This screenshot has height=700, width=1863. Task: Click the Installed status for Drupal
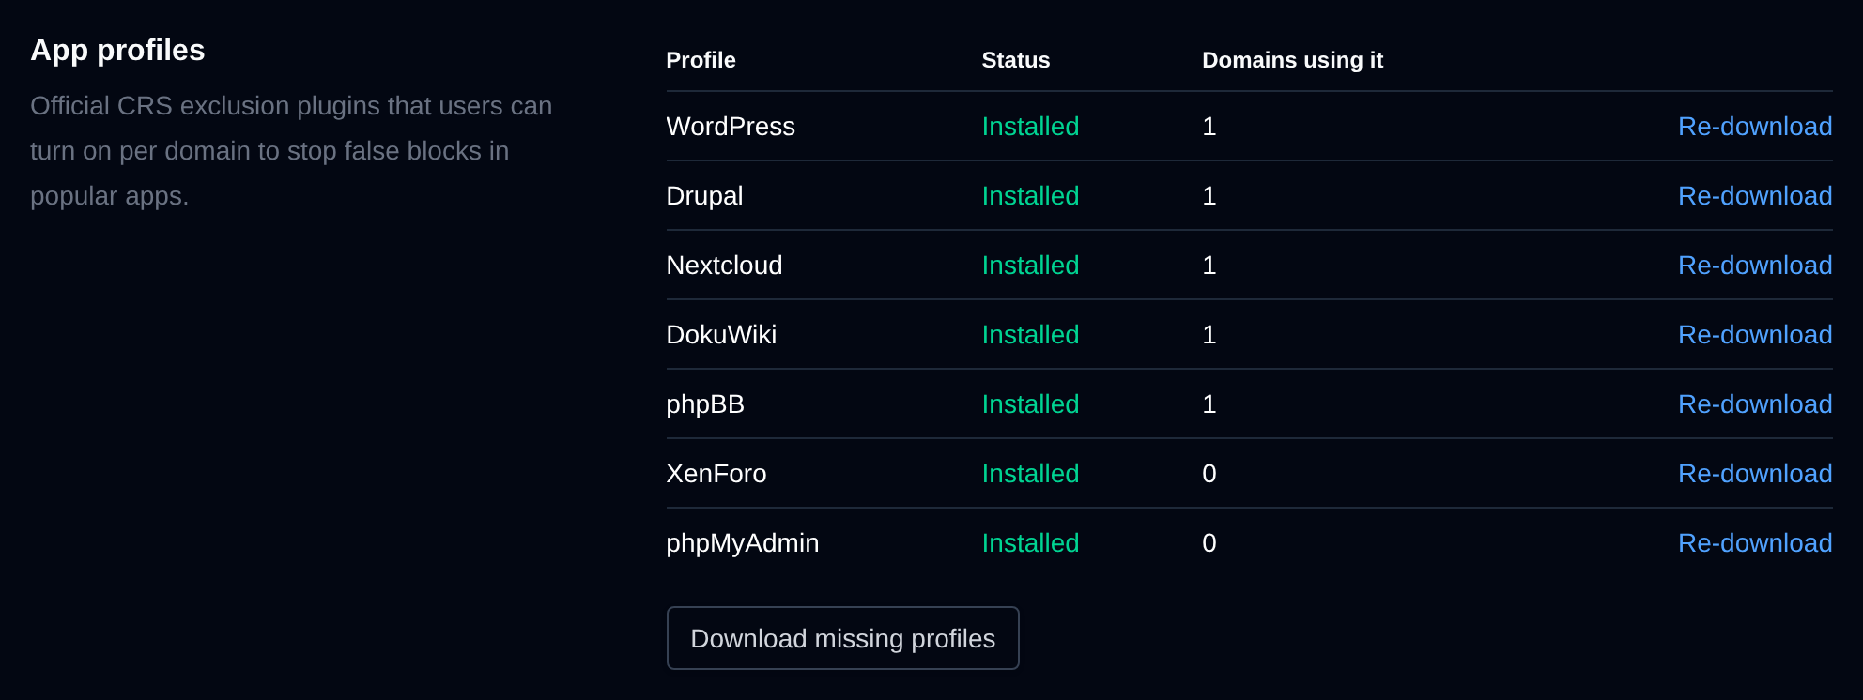1030,196
